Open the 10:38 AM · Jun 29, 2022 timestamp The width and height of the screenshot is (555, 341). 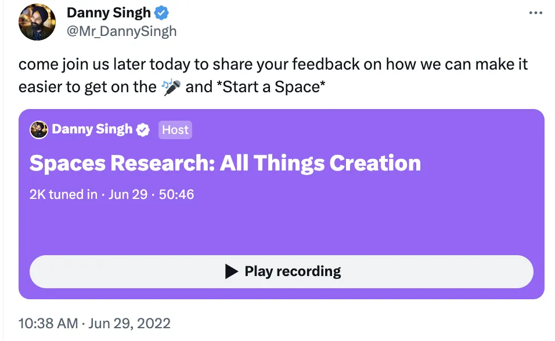pyautogui.click(x=95, y=322)
